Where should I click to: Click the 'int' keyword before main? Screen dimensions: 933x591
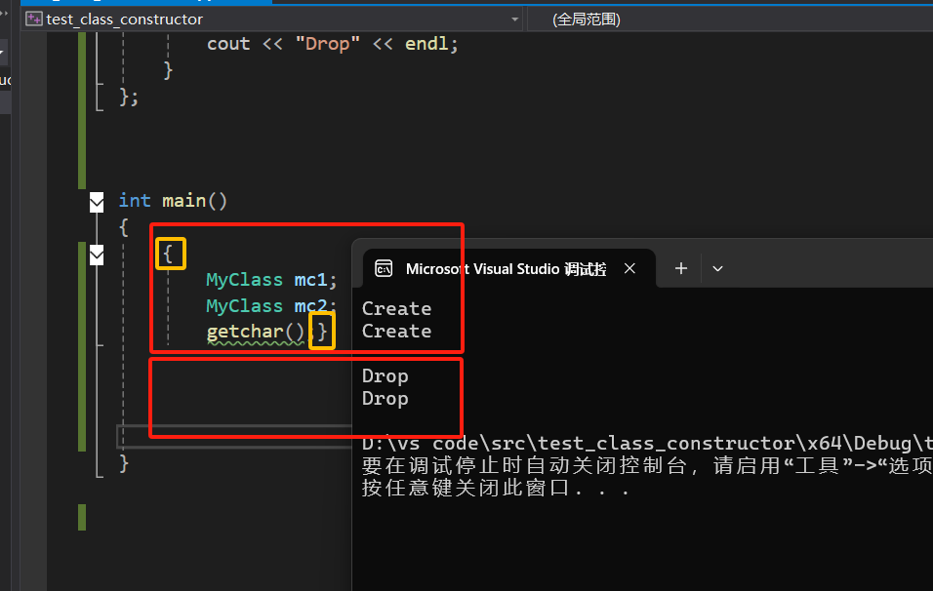coord(135,201)
